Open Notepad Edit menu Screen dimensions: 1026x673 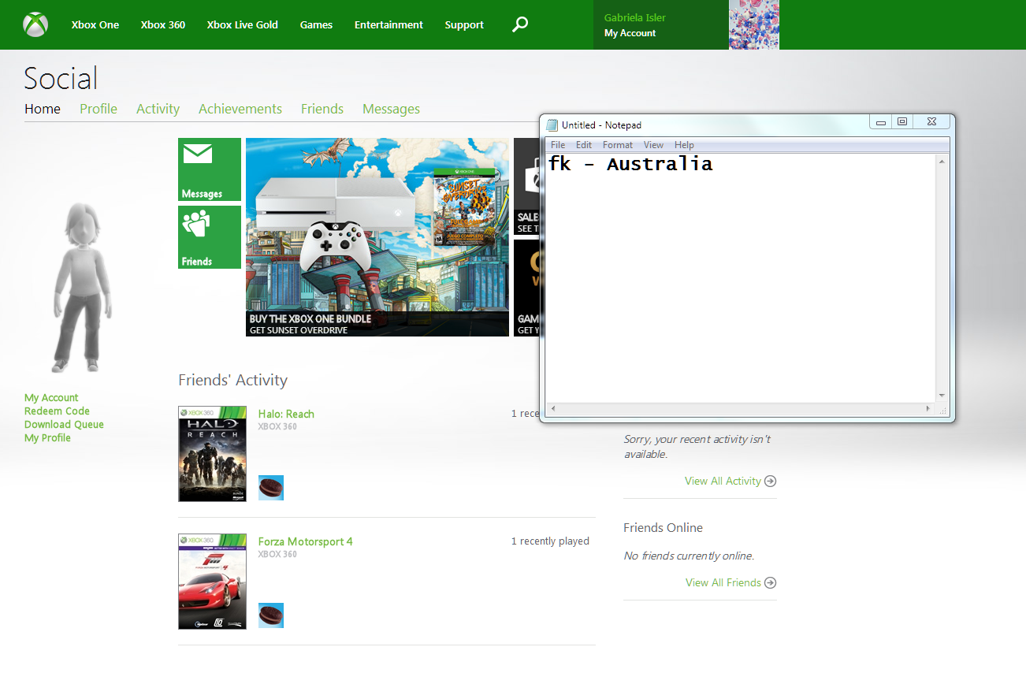(x=584, y=145)
